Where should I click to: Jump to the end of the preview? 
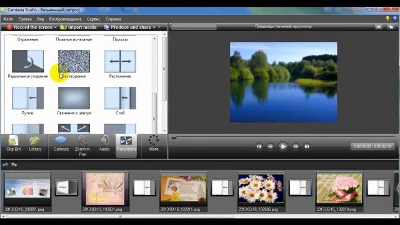(x=307, y=146)
